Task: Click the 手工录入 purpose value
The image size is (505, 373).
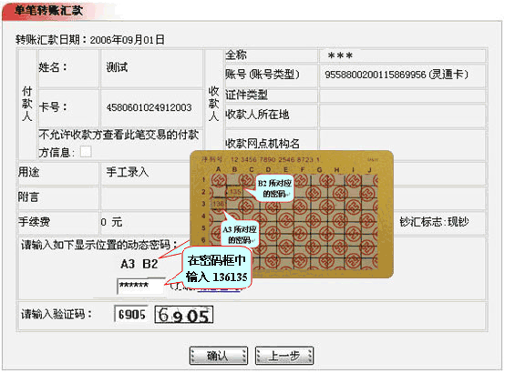Action: [128, 172]
